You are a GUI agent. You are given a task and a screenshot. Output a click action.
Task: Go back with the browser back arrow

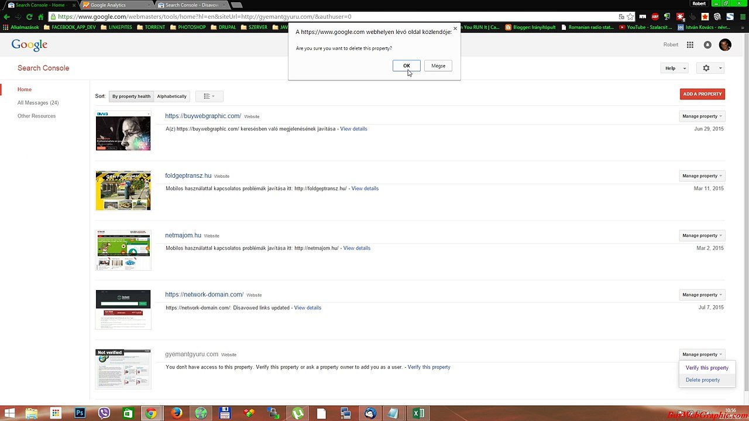[7, 17]
